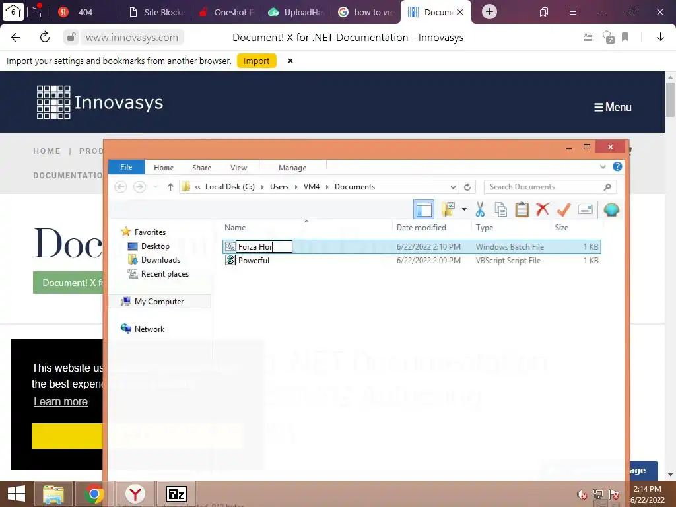Expand the hidden breadcrumb chevron before Local Disk
676x507 pixels.
(x=197, y=187)
